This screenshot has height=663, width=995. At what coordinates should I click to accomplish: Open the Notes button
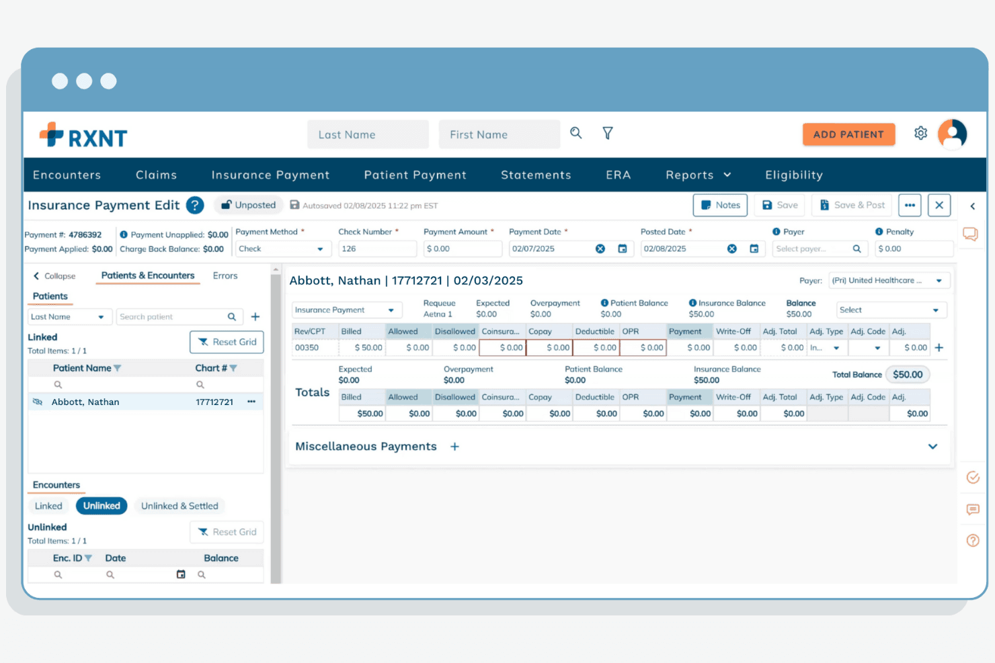(720, 206)
